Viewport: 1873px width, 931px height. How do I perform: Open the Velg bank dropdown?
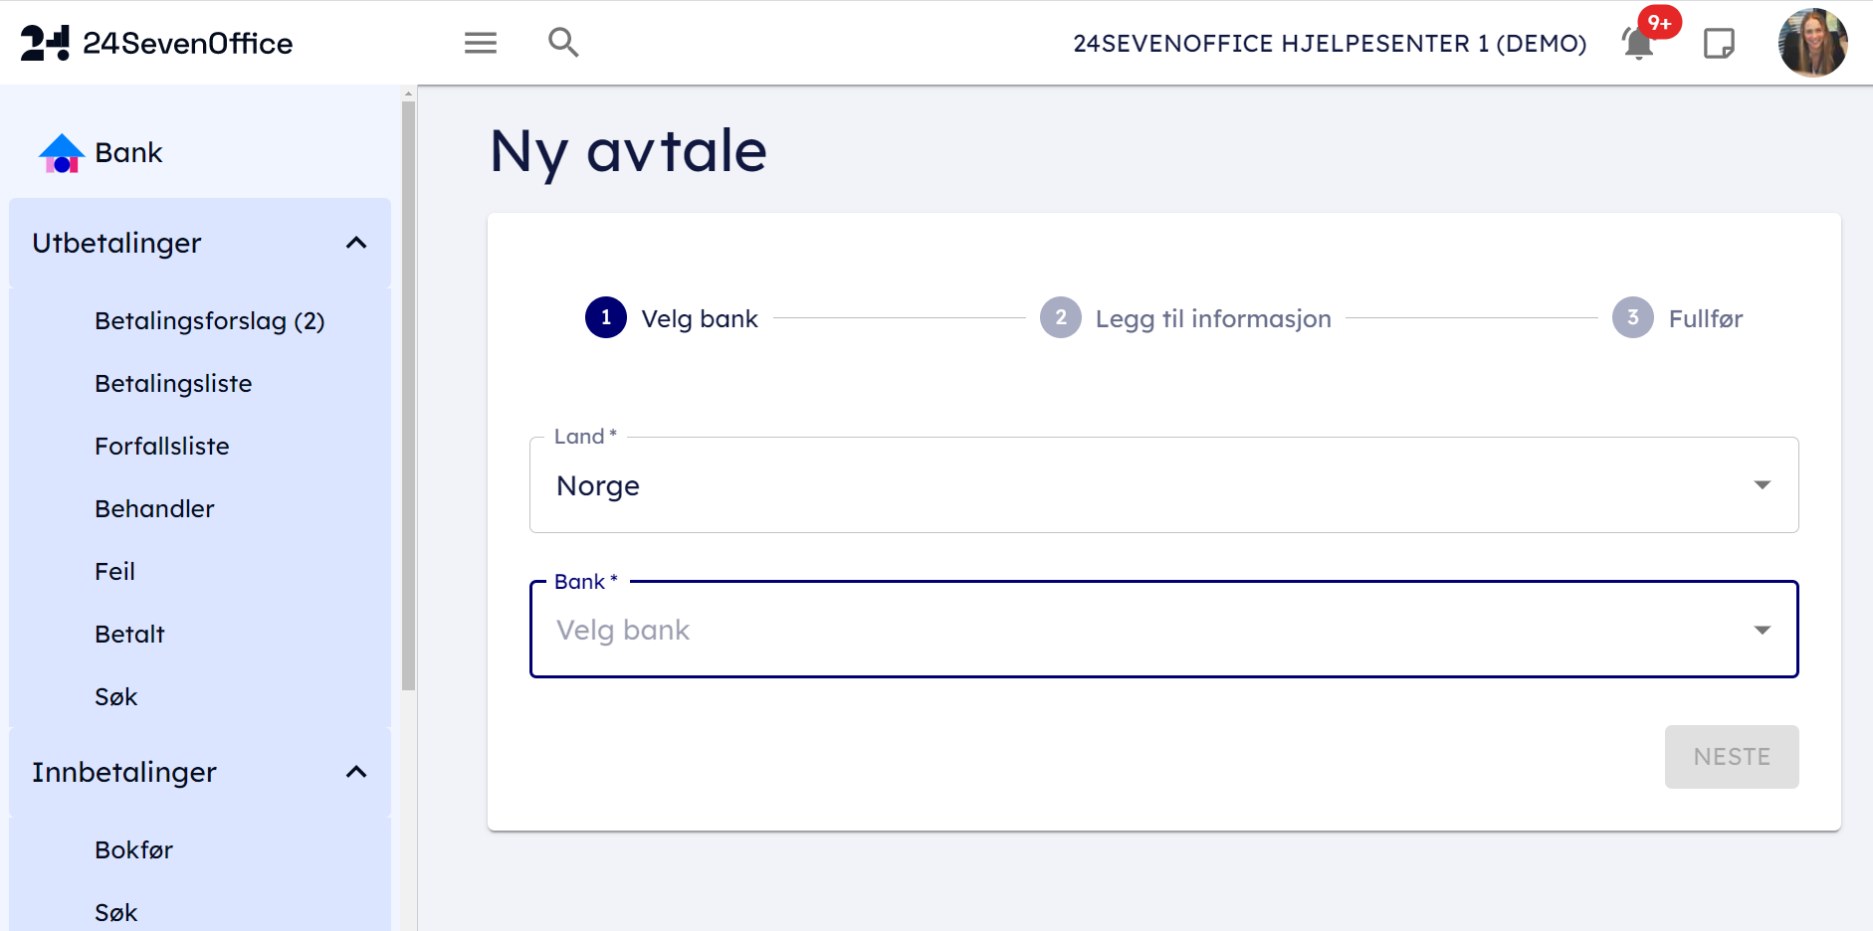[1163, 630]
